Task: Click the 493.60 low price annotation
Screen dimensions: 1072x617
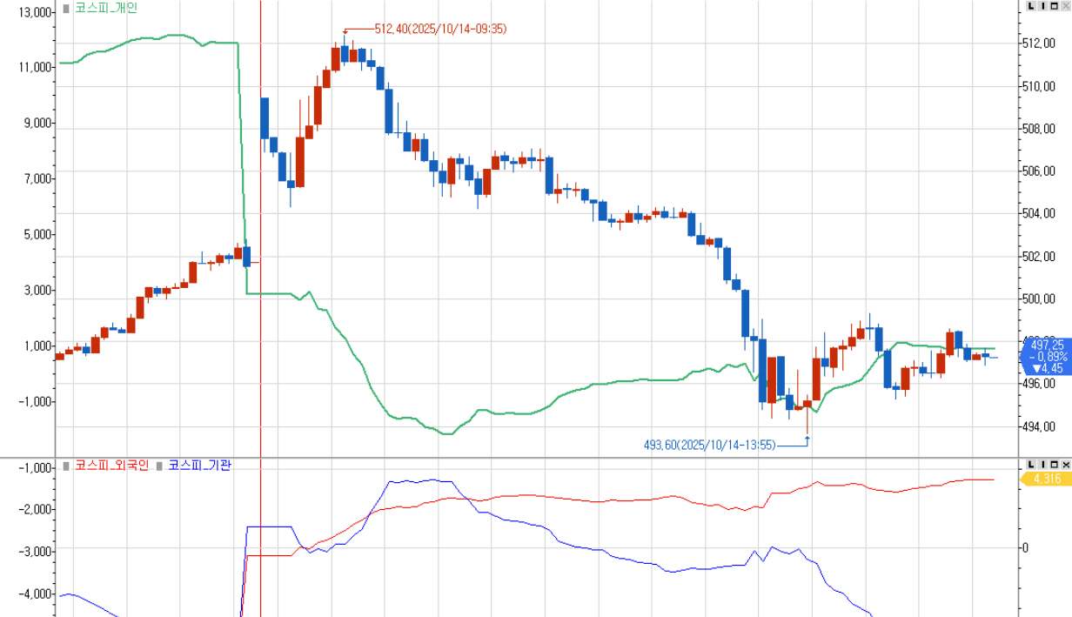Action: [x=709, y=445]
